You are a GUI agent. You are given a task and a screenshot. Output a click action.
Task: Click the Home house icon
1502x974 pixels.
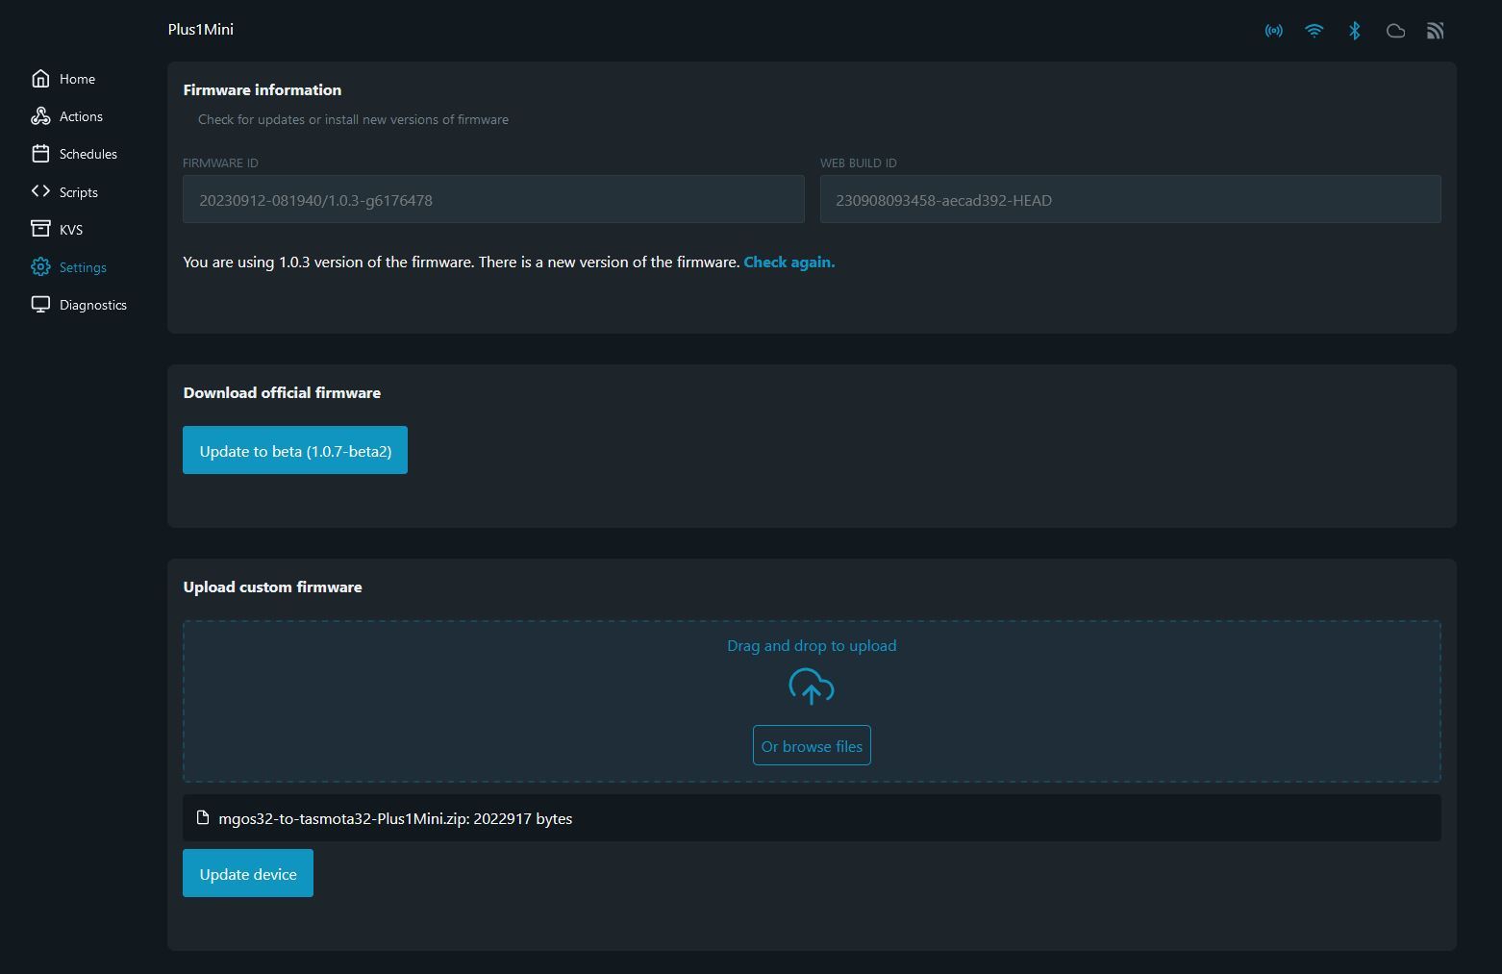pyautogui.click(x=40, y=79)
